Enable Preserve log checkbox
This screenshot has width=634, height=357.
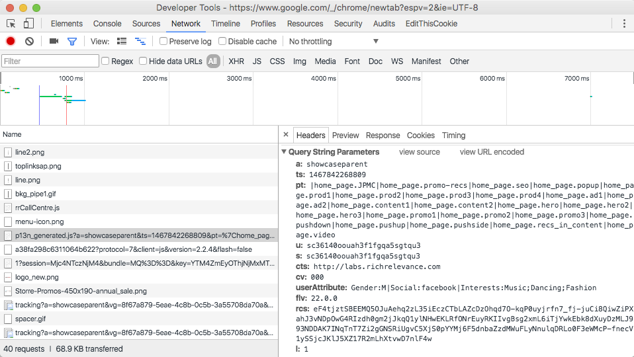(x=163, y=41)
